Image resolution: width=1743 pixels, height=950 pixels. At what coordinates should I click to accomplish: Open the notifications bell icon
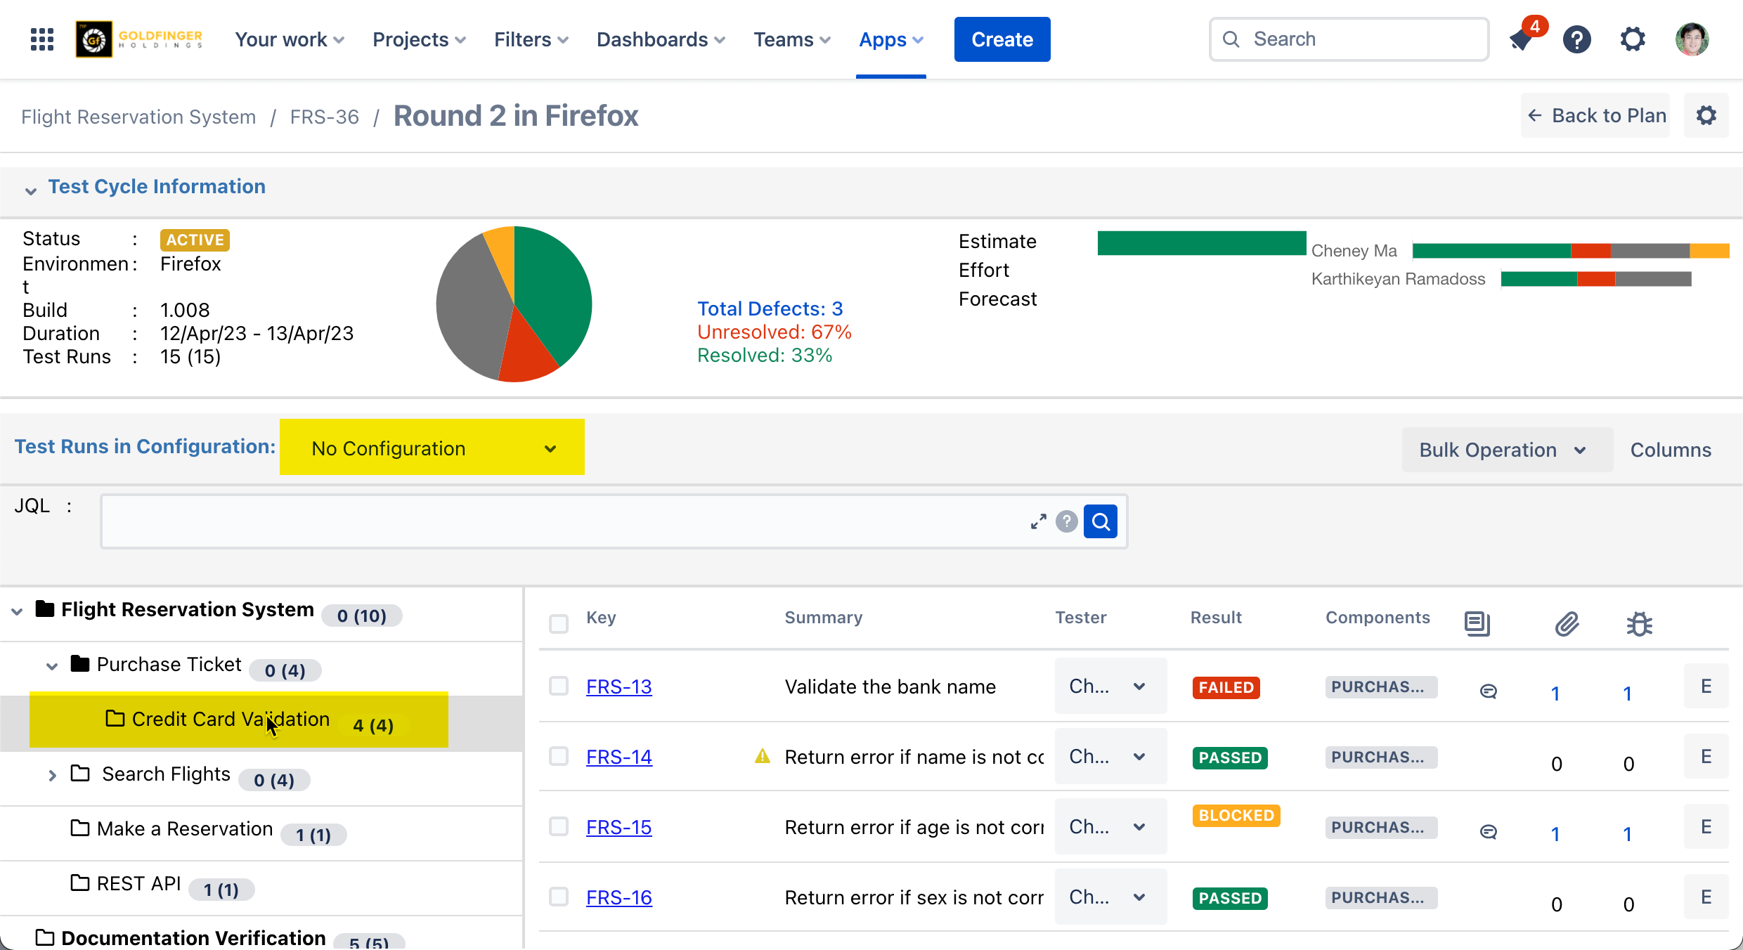click(1522, 39)
